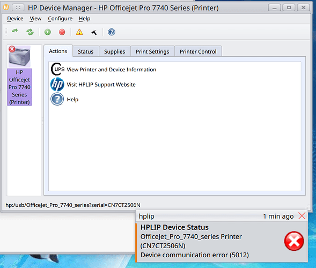
Task: Open the View menu
Action: (35, 19)
